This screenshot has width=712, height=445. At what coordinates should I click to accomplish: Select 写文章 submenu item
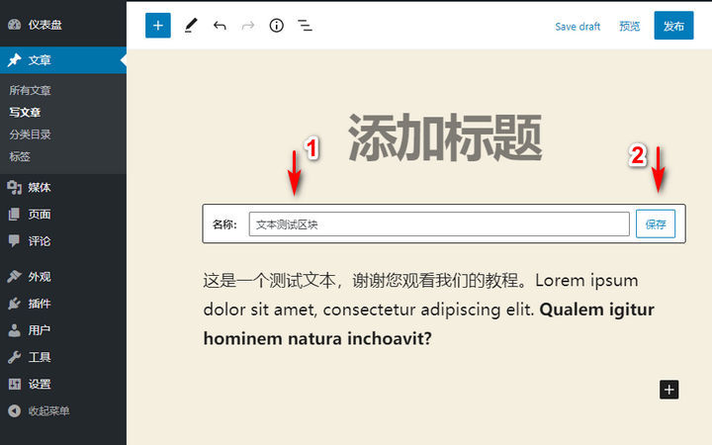coord(25,112)
